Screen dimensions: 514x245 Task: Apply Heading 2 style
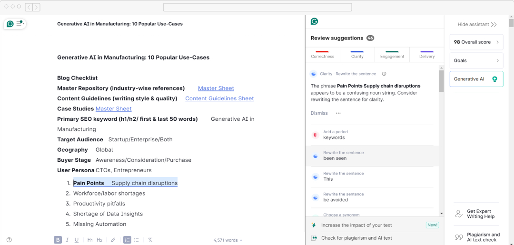[x=99, y=240]
